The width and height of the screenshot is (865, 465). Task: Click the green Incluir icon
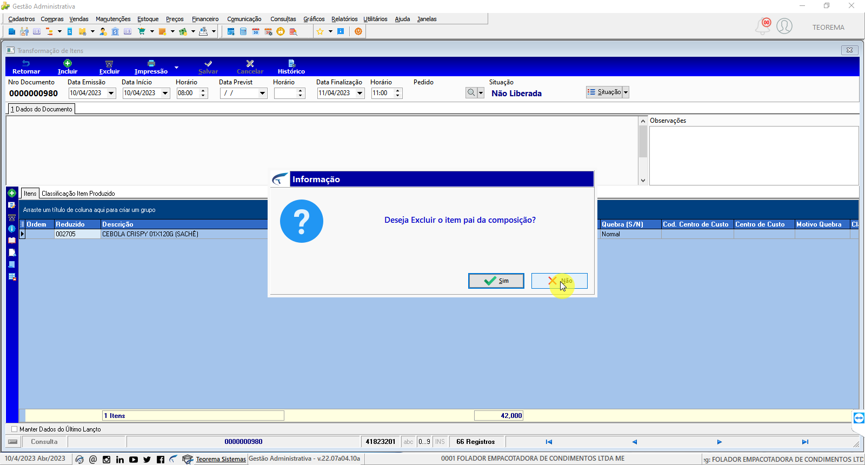coord(68,63)
